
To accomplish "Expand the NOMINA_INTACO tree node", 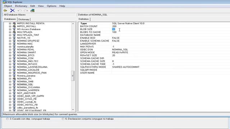I will pyautogui.click(x=10, y=64).
